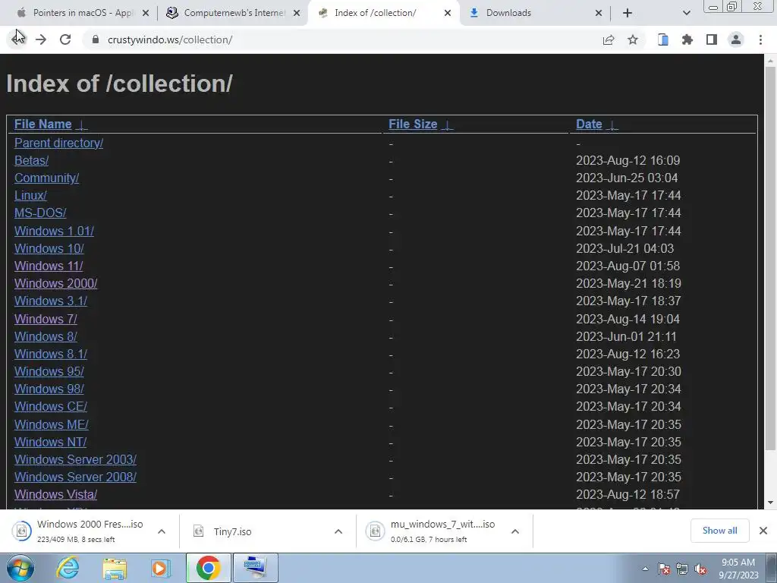Viewport: 777px width, 583px height.
Task: Open the Windows 98 folder link
Action: coord(49,389)
